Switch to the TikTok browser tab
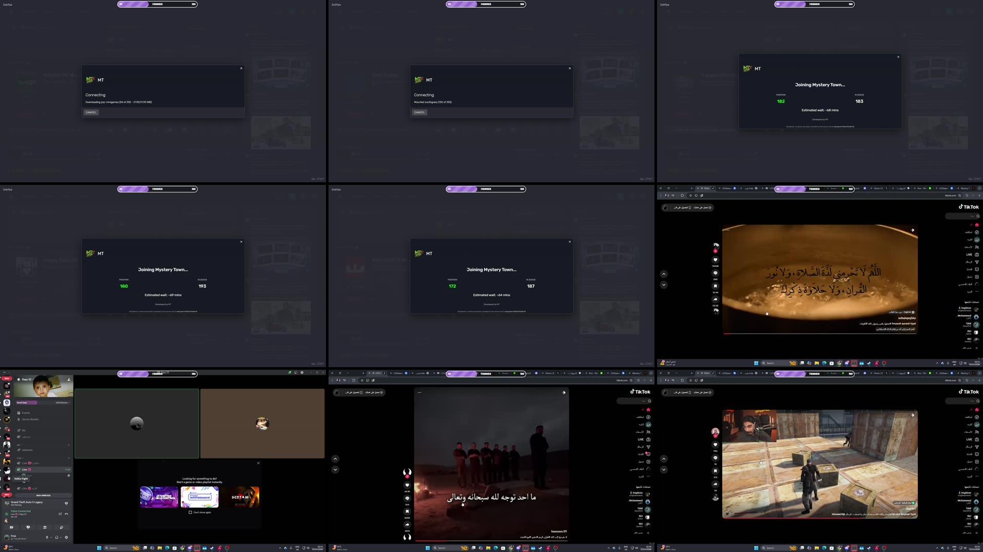 [704, 188]
